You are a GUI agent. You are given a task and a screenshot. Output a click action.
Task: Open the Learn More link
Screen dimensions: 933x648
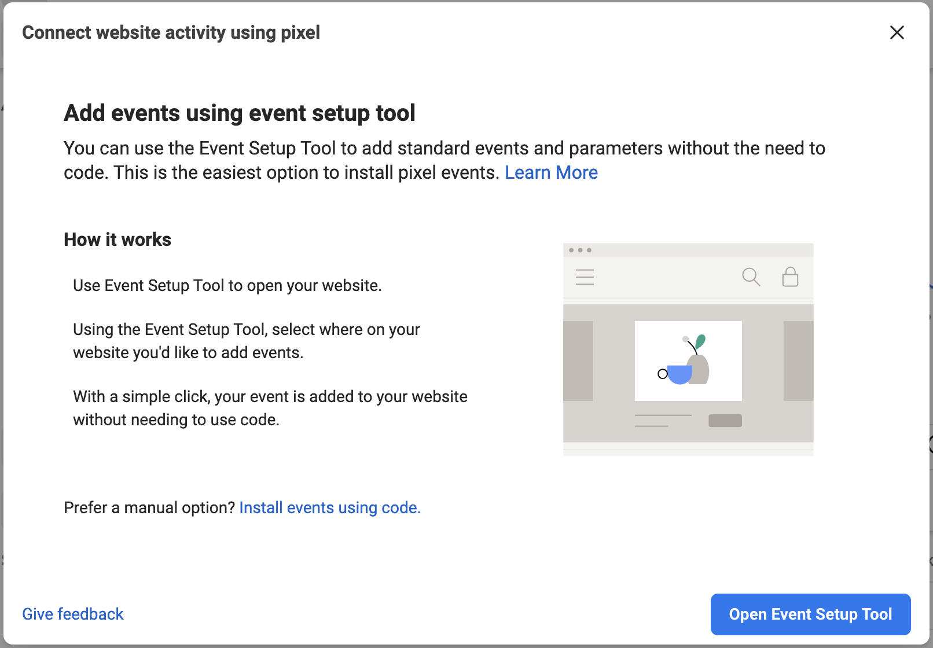tap(551, 172)
